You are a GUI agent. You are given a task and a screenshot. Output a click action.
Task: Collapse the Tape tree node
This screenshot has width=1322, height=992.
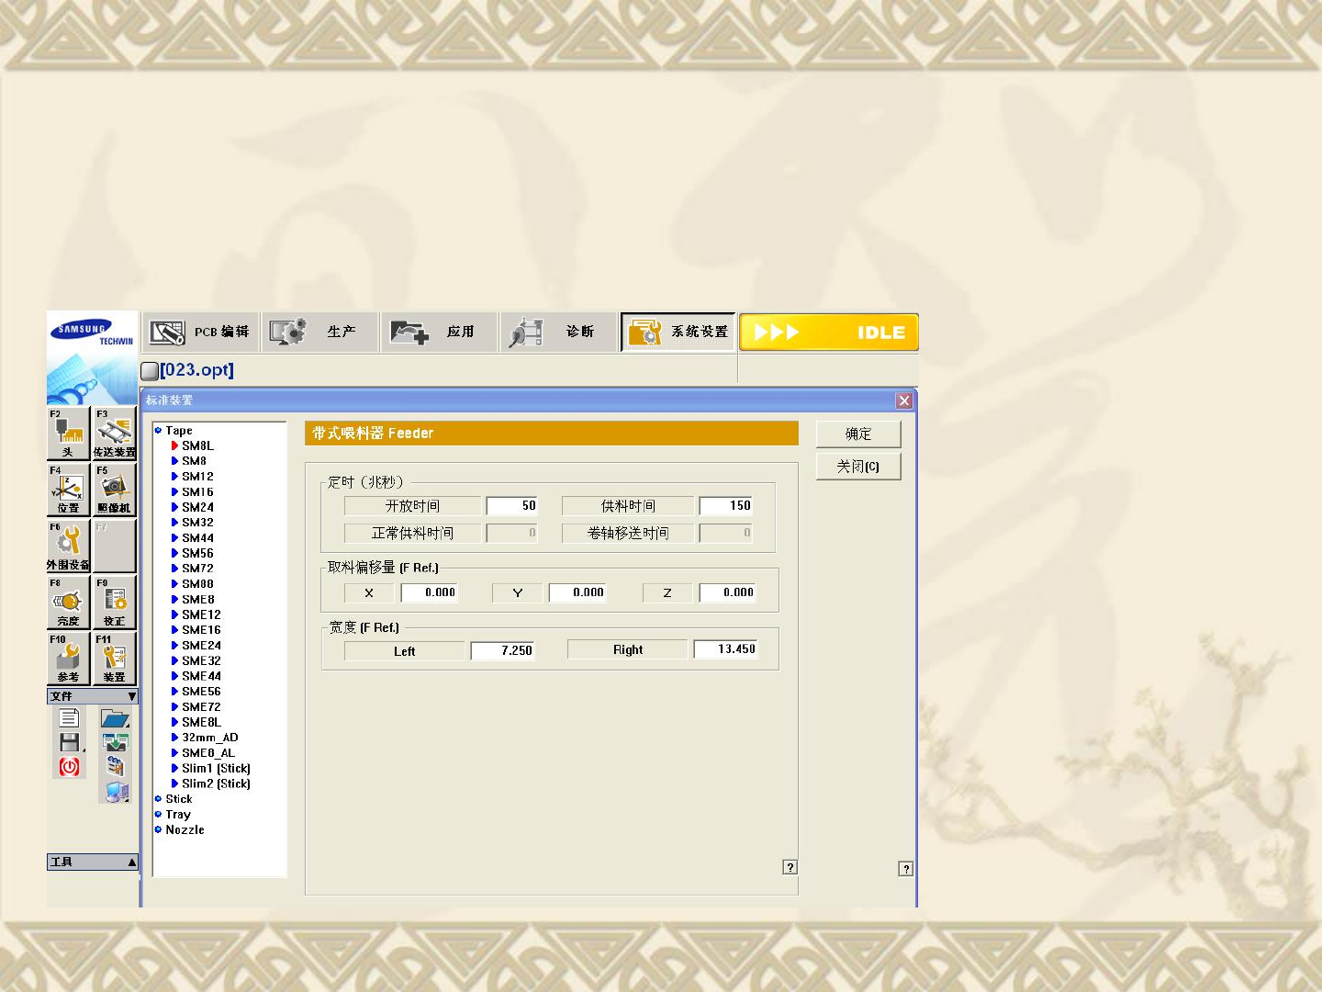click(x=158, y=430)
